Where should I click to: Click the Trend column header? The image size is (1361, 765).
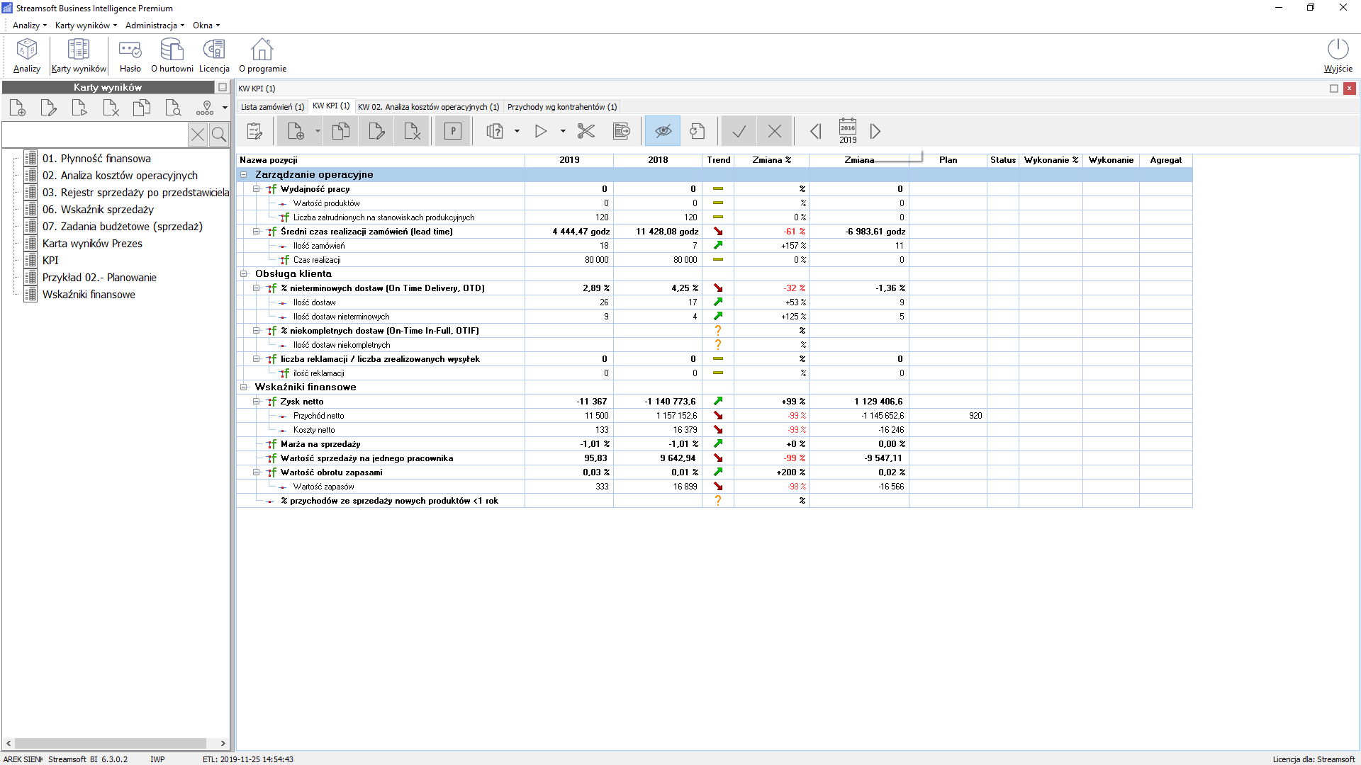(x=718, y=160)
